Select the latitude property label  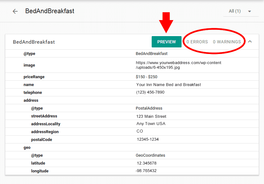[38, 163]
